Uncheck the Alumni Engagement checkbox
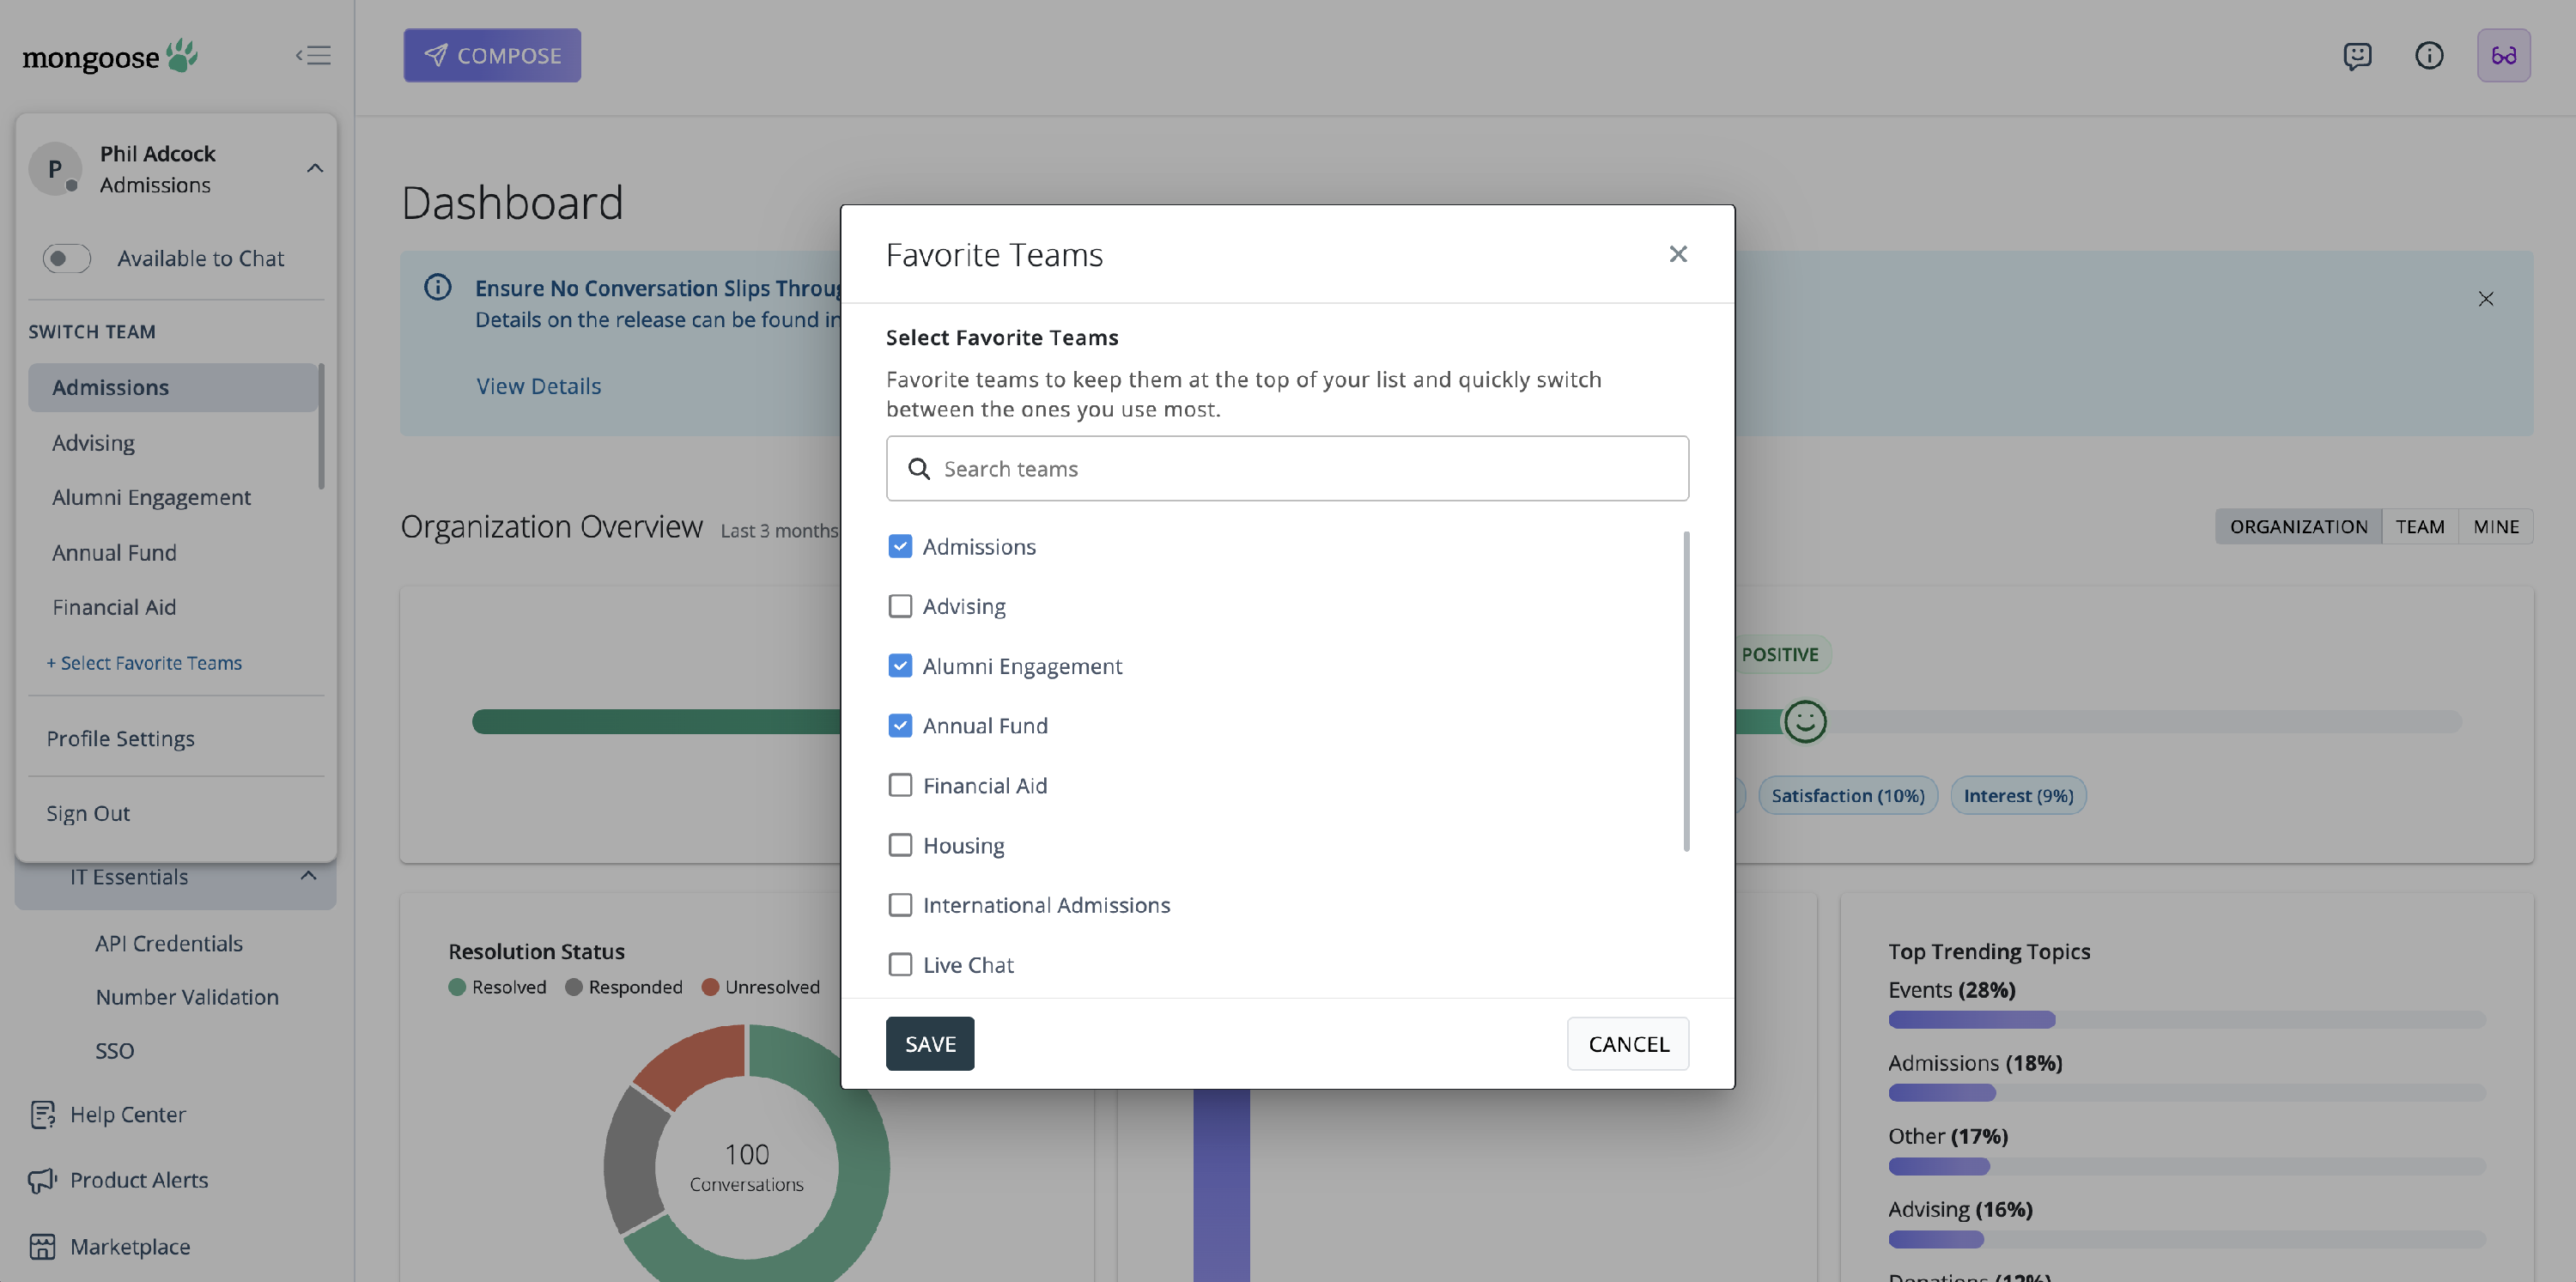The width and height of the screenshot is (2576, 1282). [900, 666]
